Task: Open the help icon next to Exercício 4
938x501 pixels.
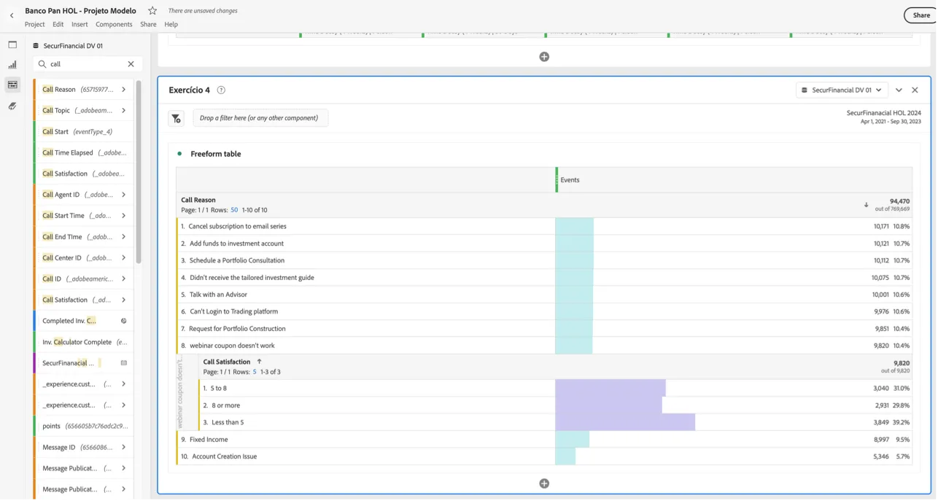Action: (x=221, y=90)
